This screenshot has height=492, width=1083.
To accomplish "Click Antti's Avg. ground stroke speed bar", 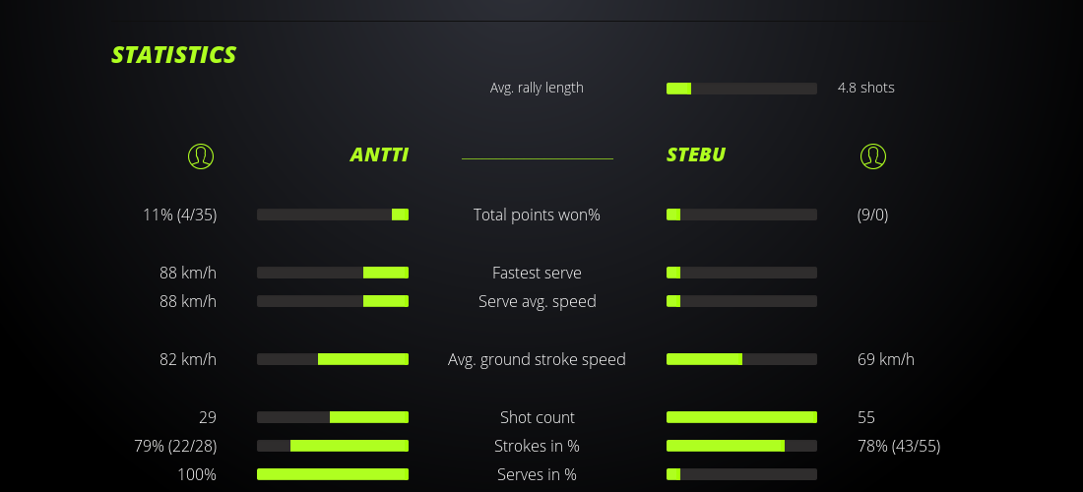I will click(333, 359).
